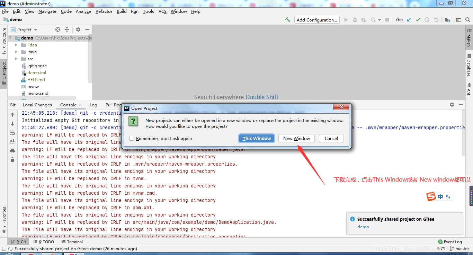
Task: Open Database side panel
Action: (469, 65)
